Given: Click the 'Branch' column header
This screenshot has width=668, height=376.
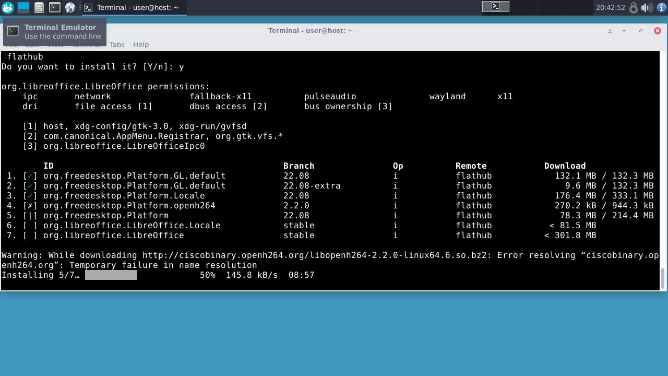Looking at the screenshot, I should point(299,166).
